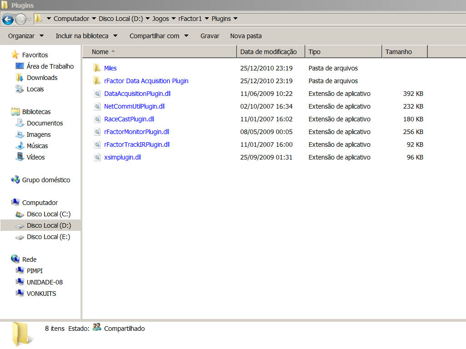466x349 pixels.
Task: Go back with the blue Back arrow
Action: [8, 20]
